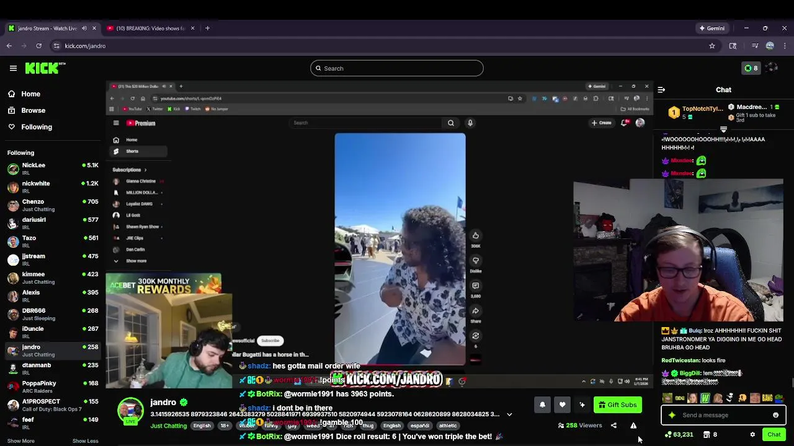The height and width of the screenshot is (446, 794).
Task: Open a new browser tab
Action: pyautogui.click(x=207, y=28)
